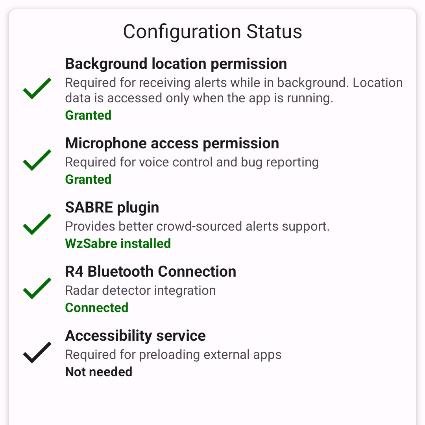Viewport: 425px width, 425px height.
Task: Click the green Connected status text
Action: (96, 308)
